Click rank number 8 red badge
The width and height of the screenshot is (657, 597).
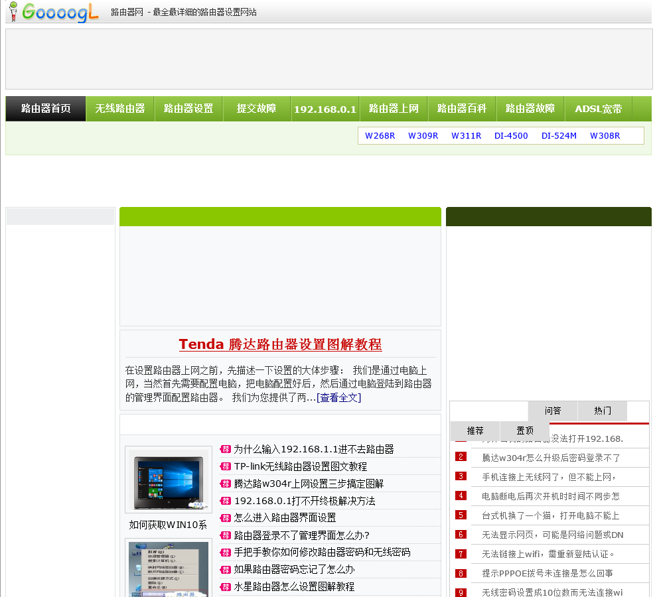click(461, 573)
